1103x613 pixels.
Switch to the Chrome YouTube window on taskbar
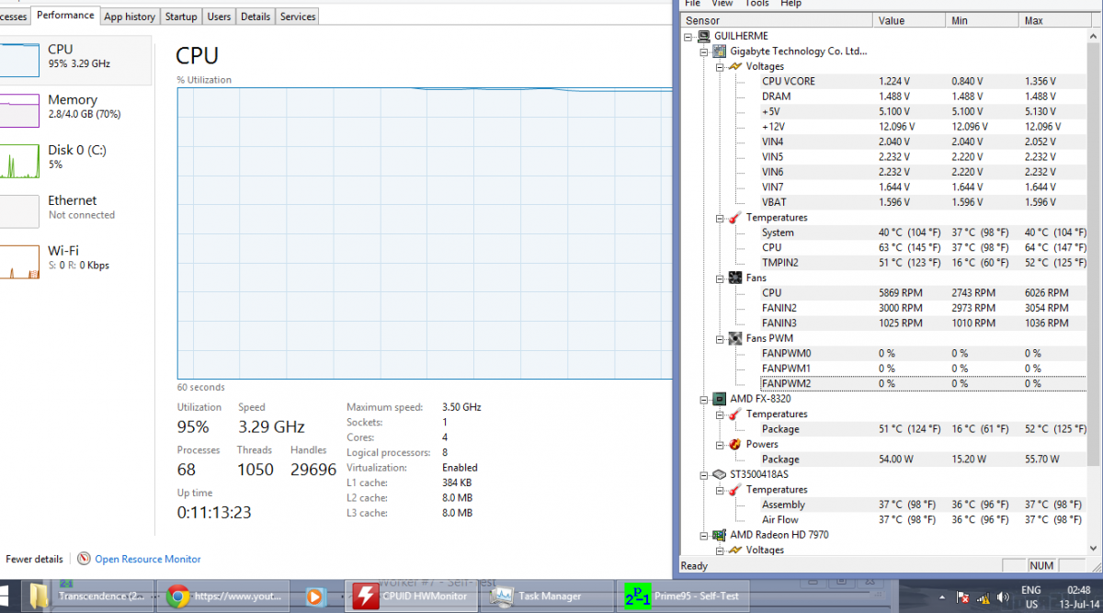223,596
